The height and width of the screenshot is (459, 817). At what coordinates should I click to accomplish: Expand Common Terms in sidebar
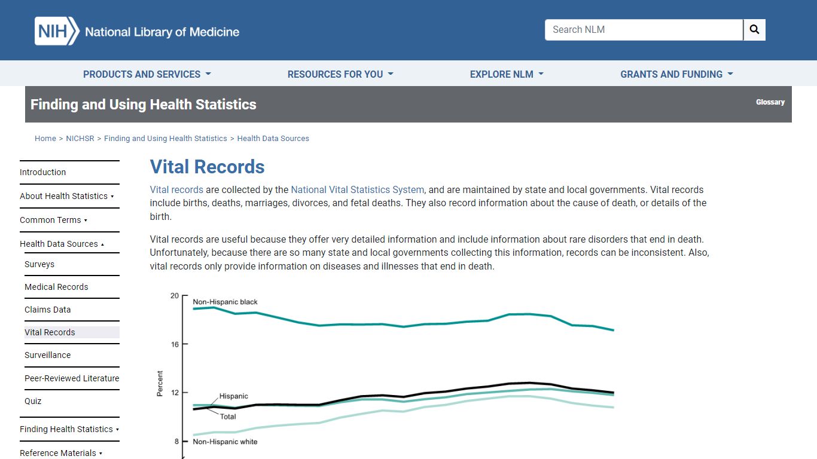pos(53,220)
